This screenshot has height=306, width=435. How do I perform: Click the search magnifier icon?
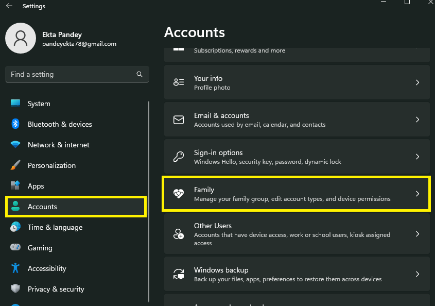[140, 74]
